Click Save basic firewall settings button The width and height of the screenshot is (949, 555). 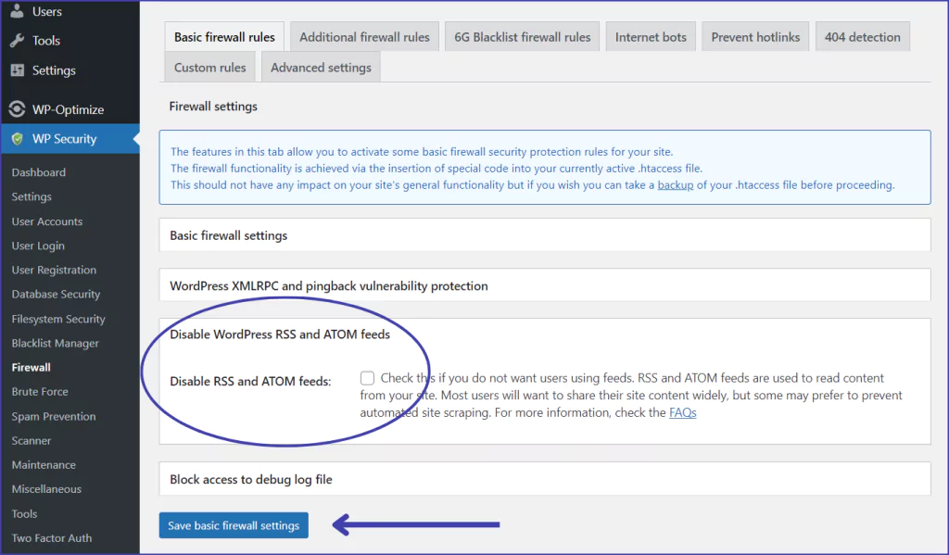tap(234, 525)
